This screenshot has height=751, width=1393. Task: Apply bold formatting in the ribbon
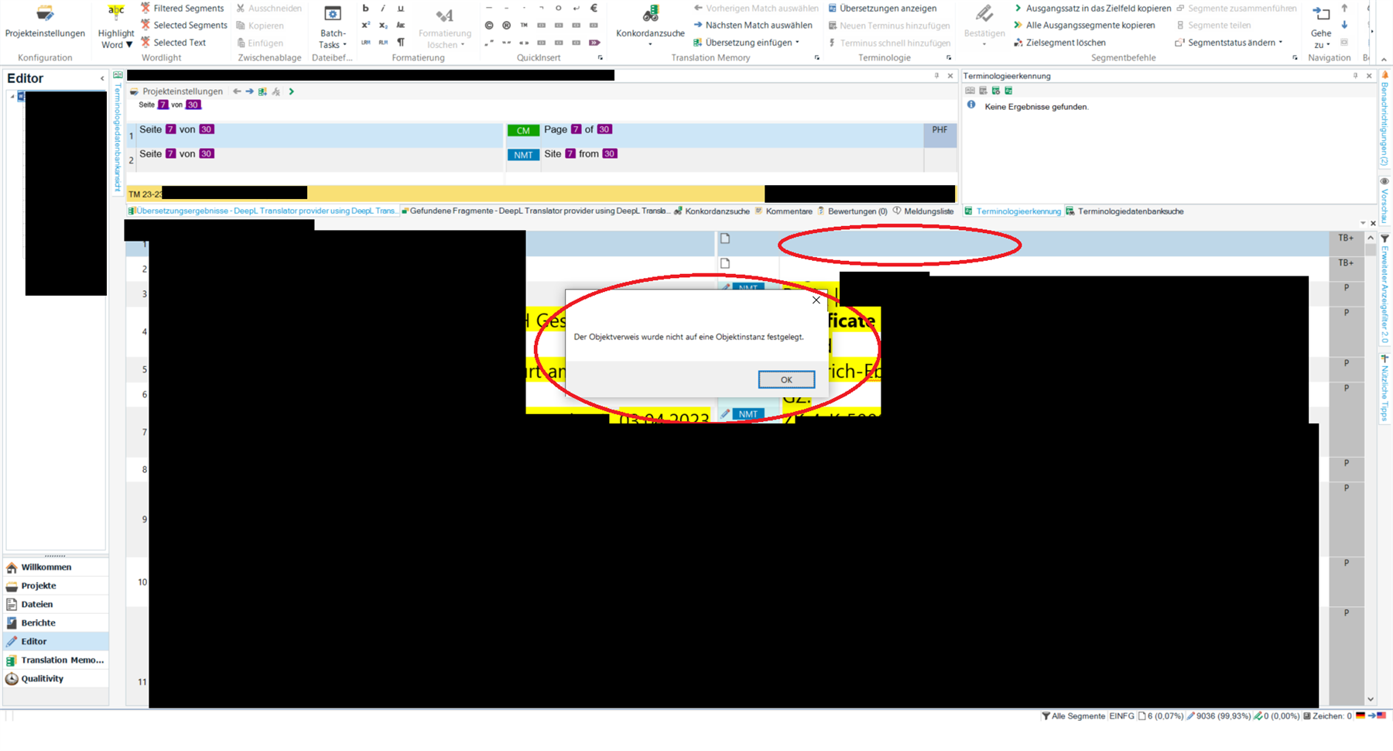coord(365,9)
